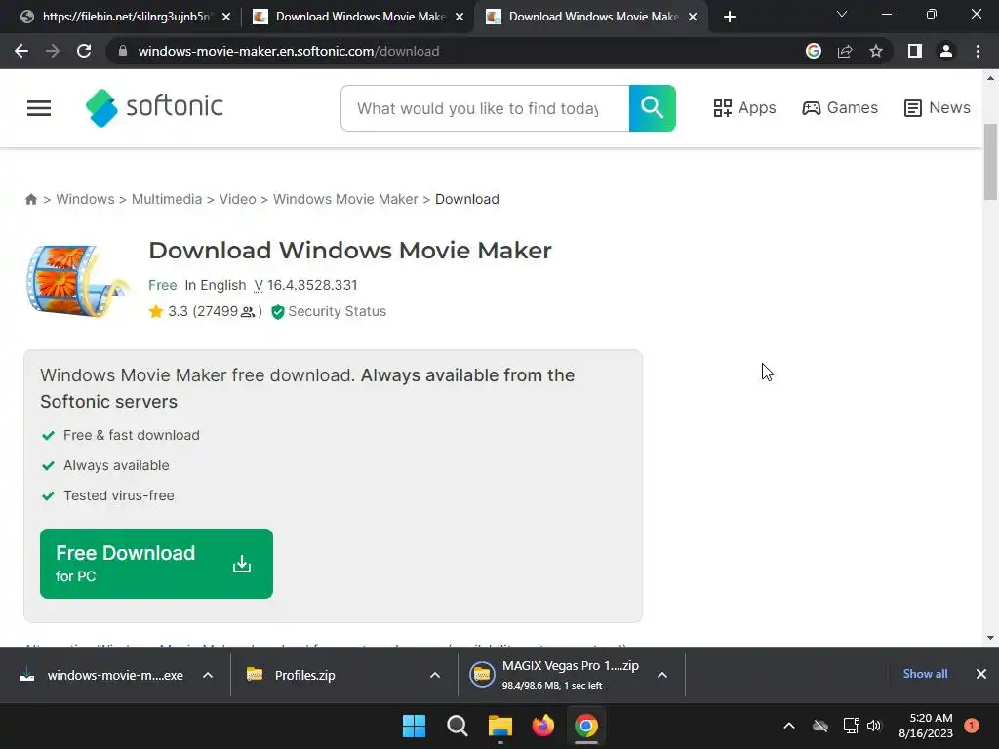
Task: Open the Softonic hamburger menu
Action: [39, 108]
